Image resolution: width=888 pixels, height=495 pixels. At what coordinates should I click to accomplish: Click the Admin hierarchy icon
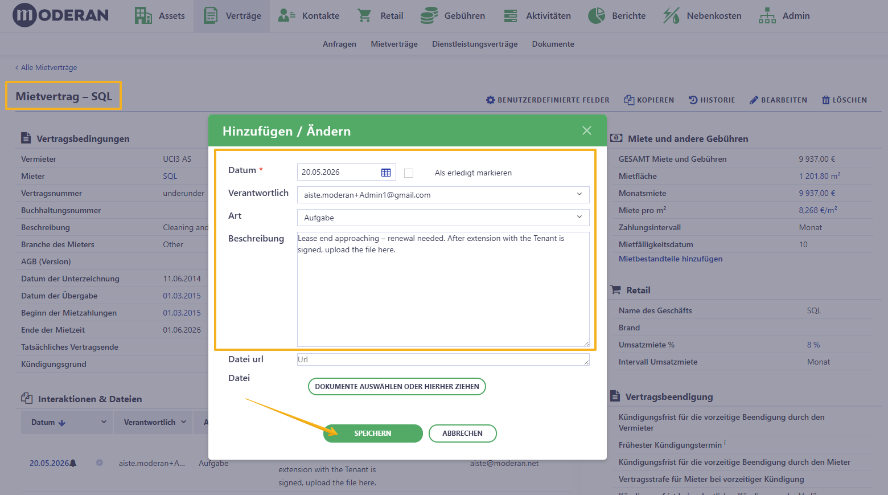767,15
